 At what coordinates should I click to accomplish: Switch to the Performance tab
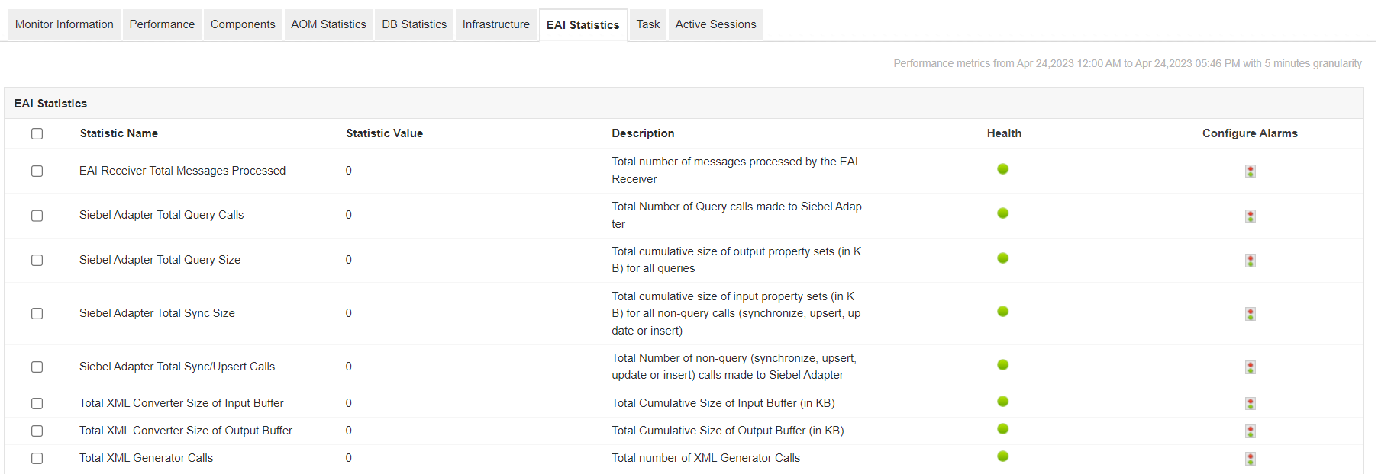pos(162,24)
